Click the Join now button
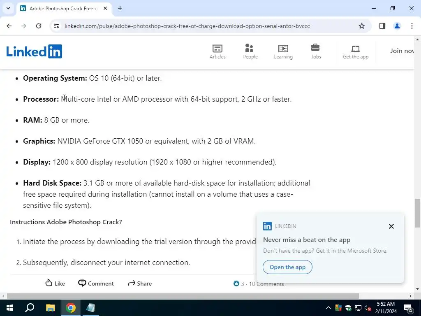Image resolution: width=421 pixels, height=316 pixels. pyautogui.click(x=402, y=51)
